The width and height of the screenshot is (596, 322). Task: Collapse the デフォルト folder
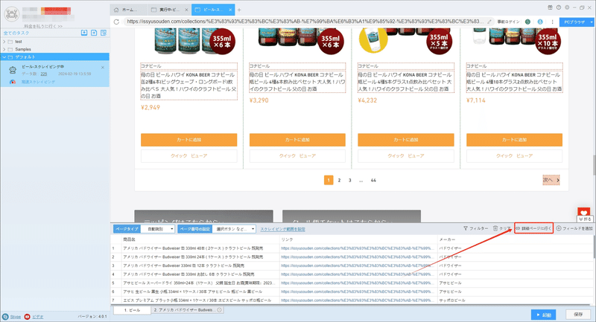pyautogui.click(x=4, y=57)
